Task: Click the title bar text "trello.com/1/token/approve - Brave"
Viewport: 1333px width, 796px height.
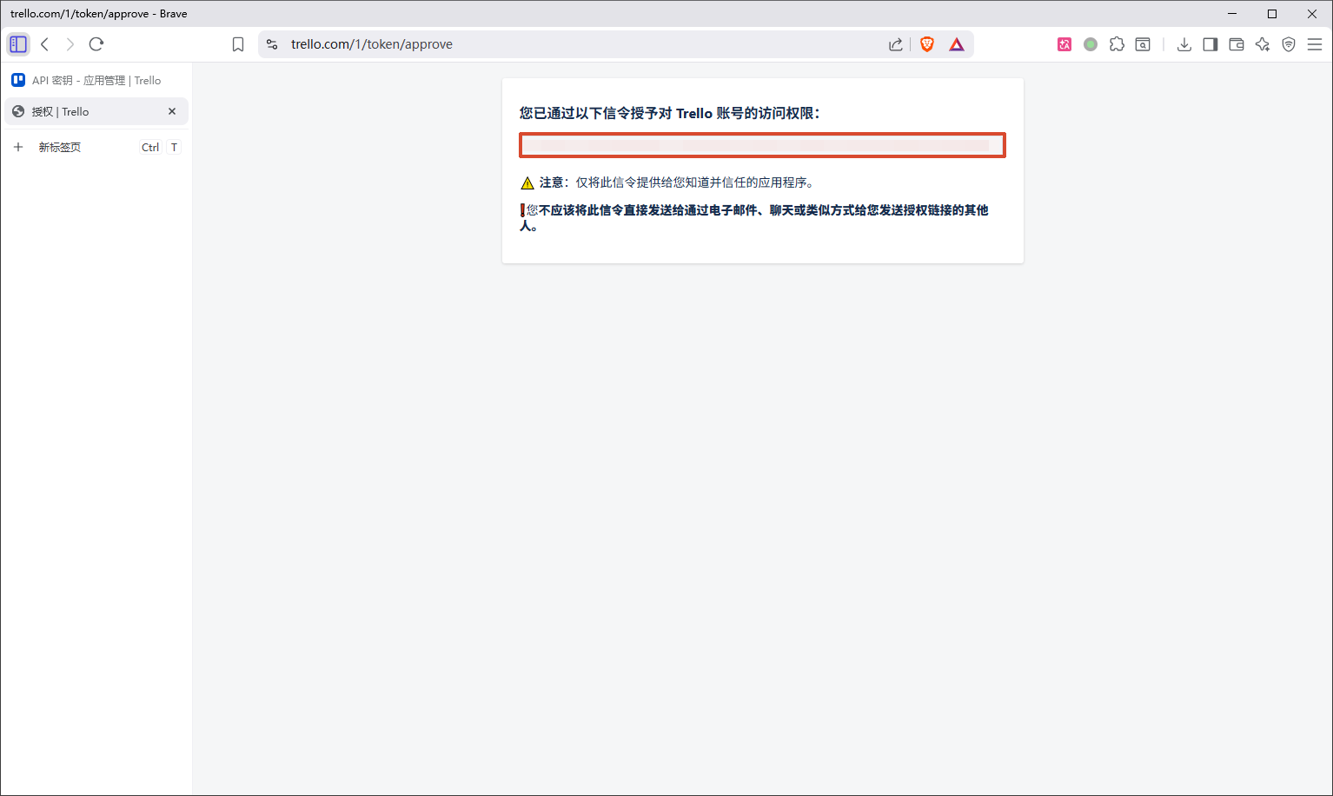Action: point(99,14)
